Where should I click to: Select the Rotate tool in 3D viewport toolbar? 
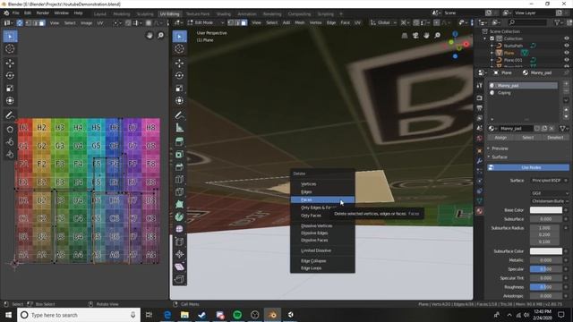tap(179, 75)
